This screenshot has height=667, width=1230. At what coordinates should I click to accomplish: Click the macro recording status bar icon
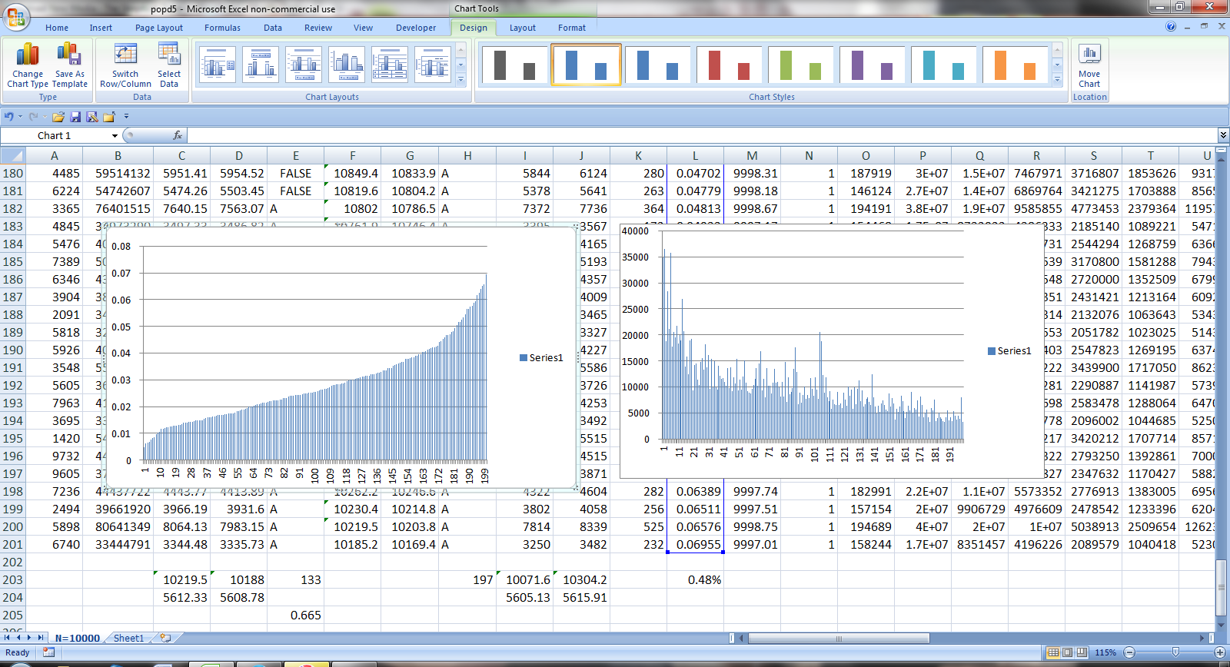click(49, 652)
